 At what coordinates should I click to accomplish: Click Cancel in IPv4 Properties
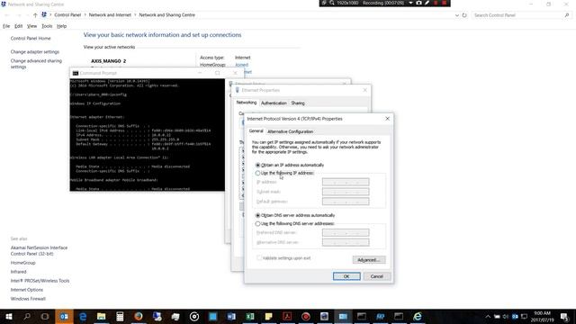pos(376,276)
